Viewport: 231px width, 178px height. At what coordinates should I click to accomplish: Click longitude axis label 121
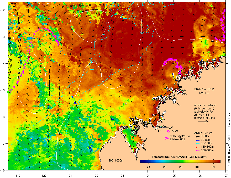70,175
